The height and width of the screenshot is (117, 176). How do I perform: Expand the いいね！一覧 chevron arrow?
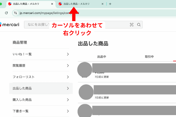click(68, 54)
